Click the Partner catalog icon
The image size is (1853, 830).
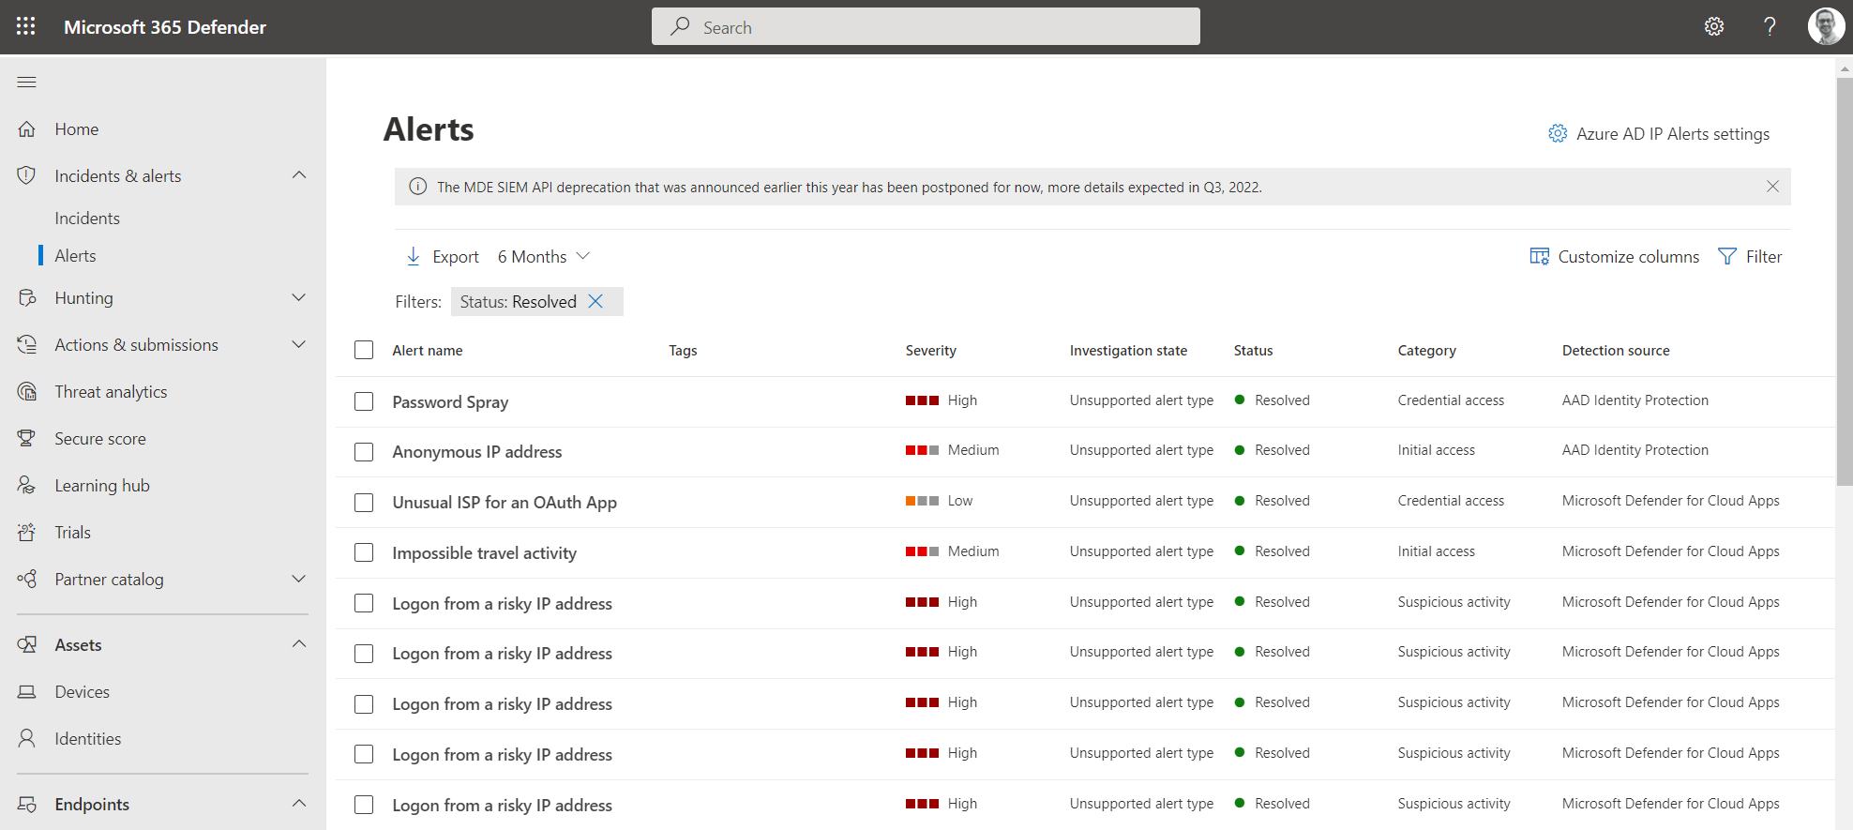pyautogui.click(x=27, y=580)
